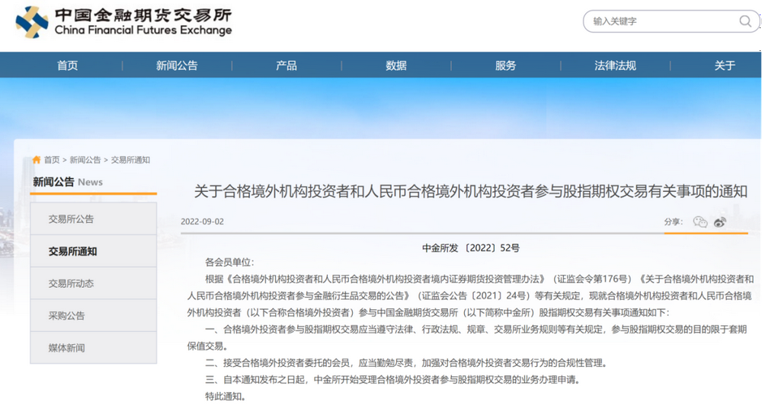762x405 pixels.
Task: Click the 交易所通知 breadcrumb link
Action: click(130, 160)
